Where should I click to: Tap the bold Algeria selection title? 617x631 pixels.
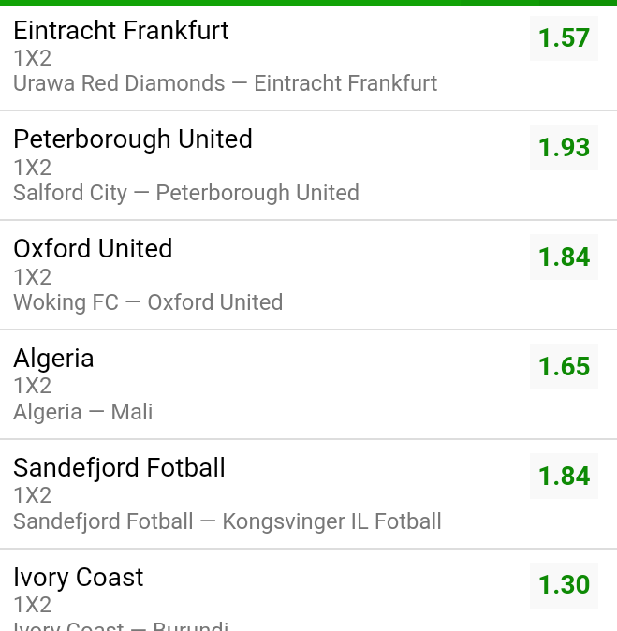point(53,359)
